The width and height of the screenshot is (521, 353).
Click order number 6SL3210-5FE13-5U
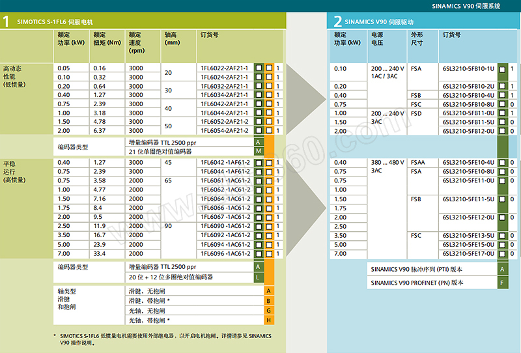pos(468,235)
